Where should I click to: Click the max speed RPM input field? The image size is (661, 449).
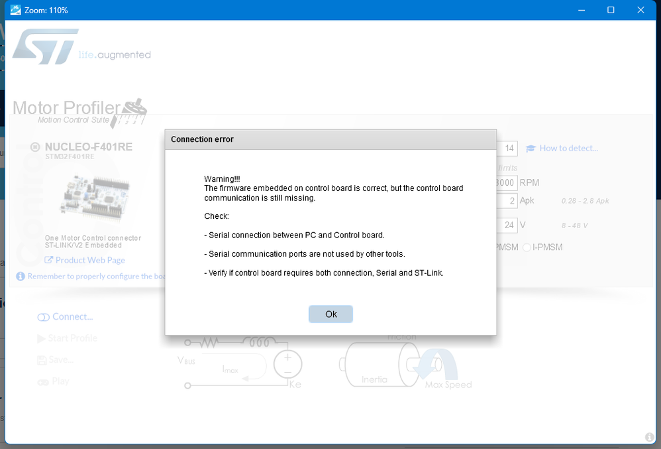point(507,183)
